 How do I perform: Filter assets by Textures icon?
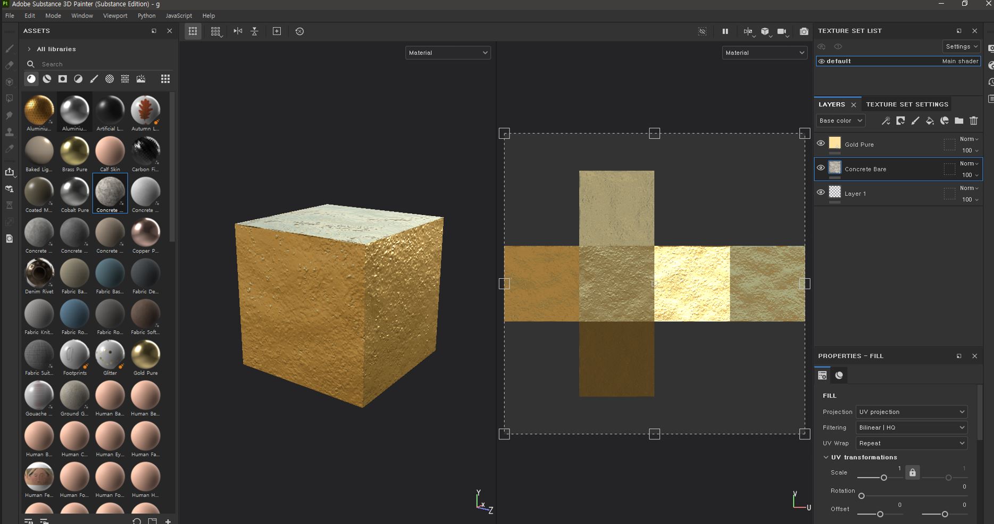pos(125,79)
